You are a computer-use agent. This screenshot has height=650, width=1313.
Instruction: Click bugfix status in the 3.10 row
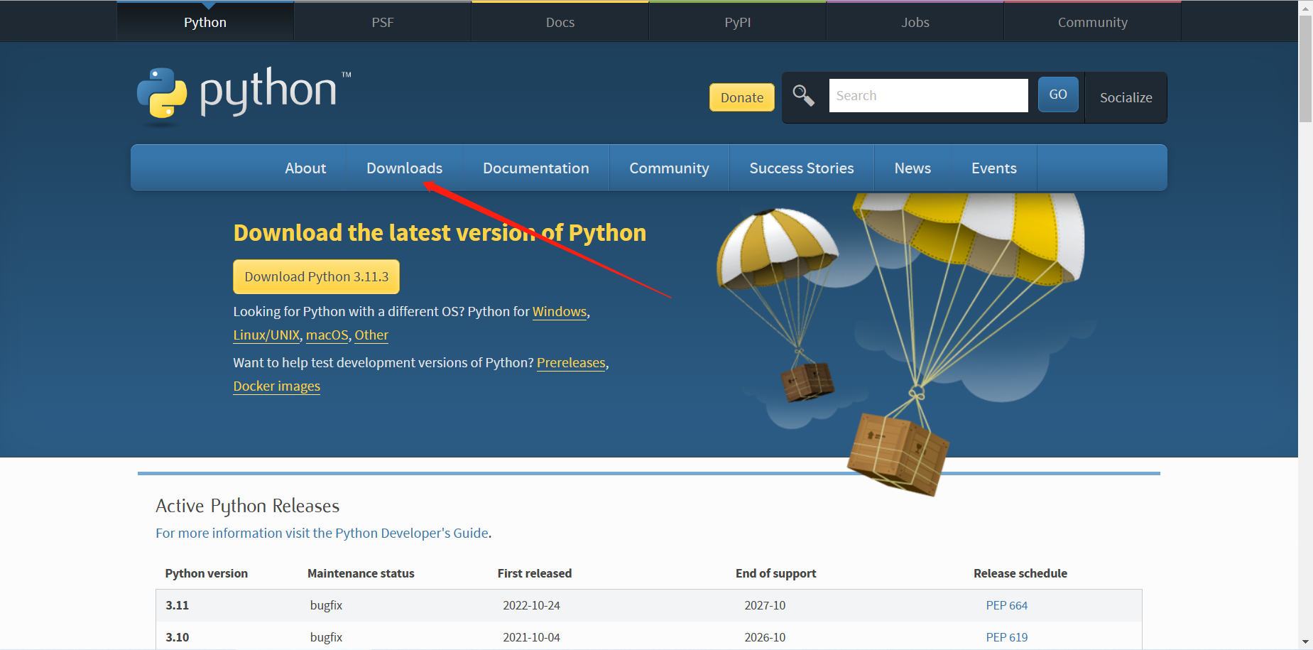click(326, 637)
